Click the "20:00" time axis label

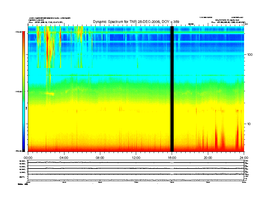pyautogui.click(x=208, y=158)
